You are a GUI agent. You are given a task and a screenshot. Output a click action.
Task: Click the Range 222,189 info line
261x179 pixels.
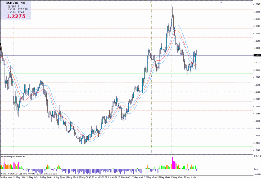[17, 9]
